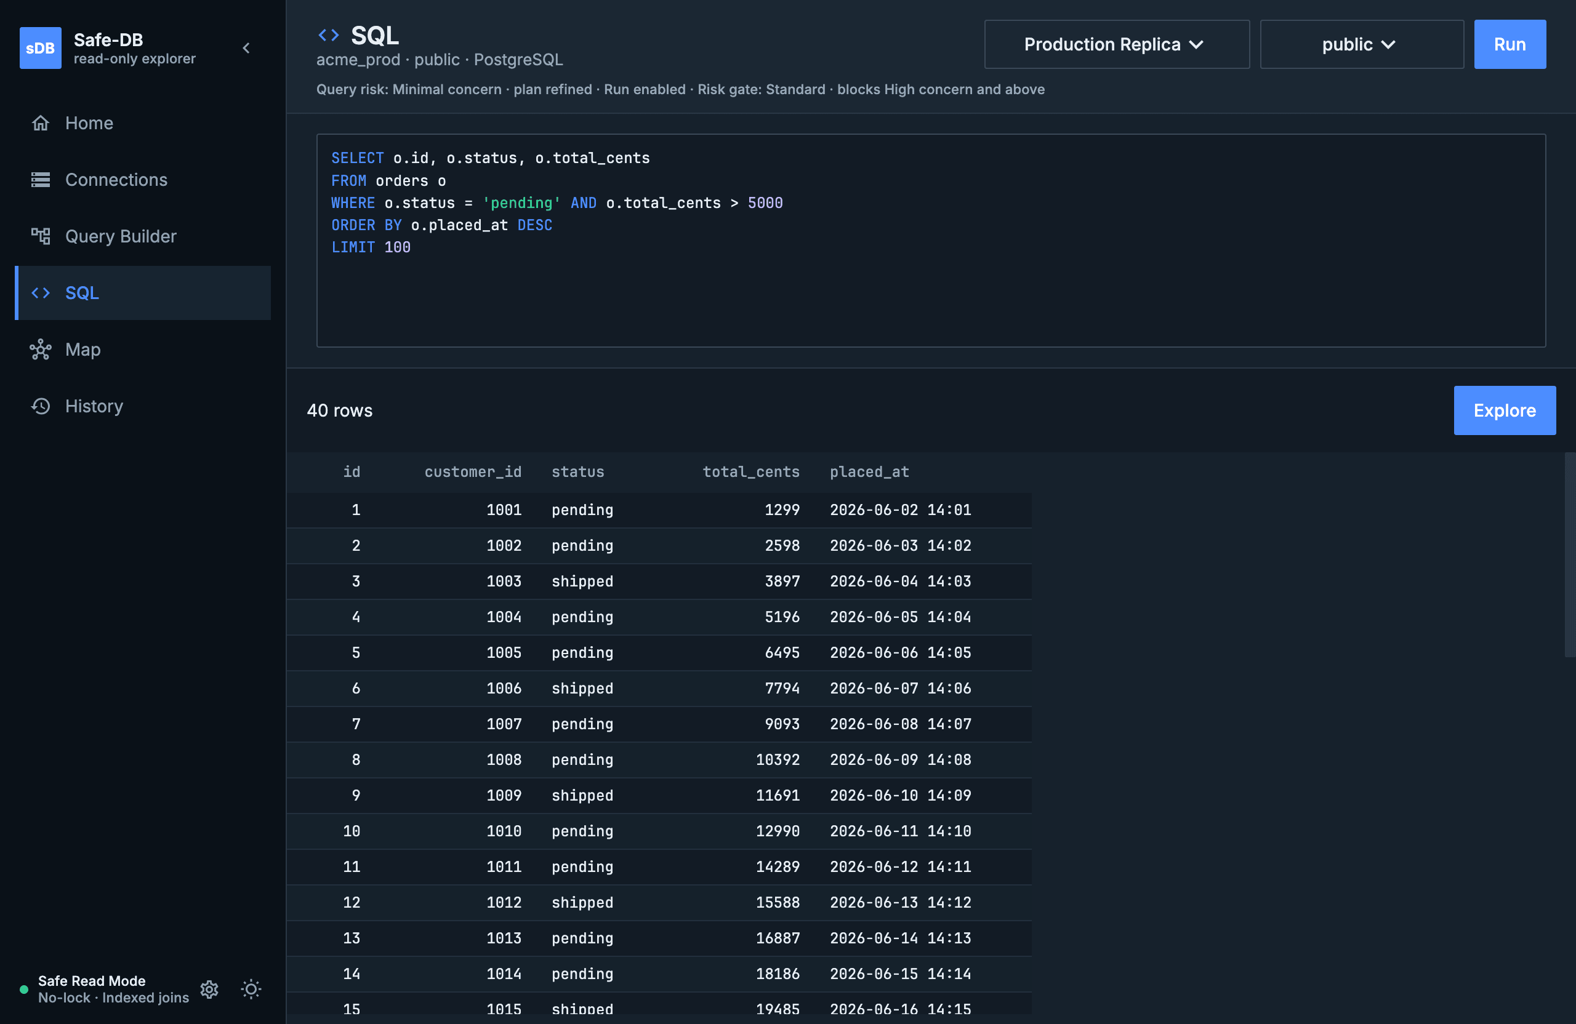Click the Safe Read Mode label

click(x=91, y=980)
